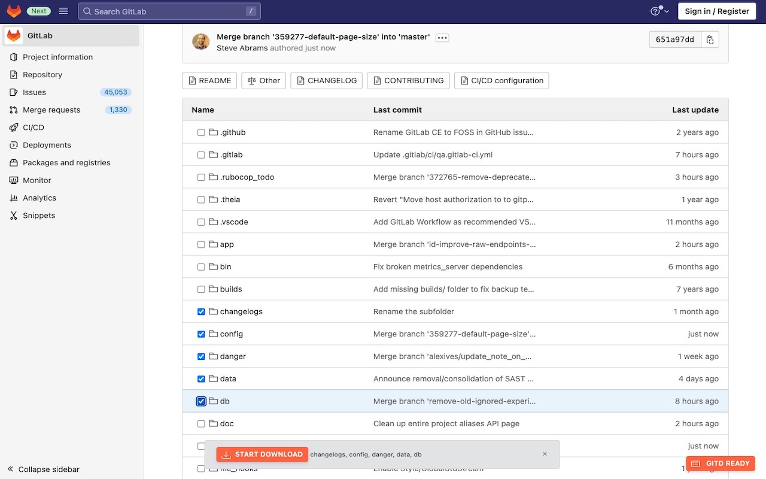
Task: Open Snippets via the scissors icon
Action: tap(14, 216)
